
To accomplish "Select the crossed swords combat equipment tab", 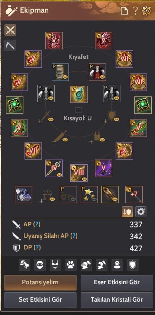I will [x=10, y=30].
